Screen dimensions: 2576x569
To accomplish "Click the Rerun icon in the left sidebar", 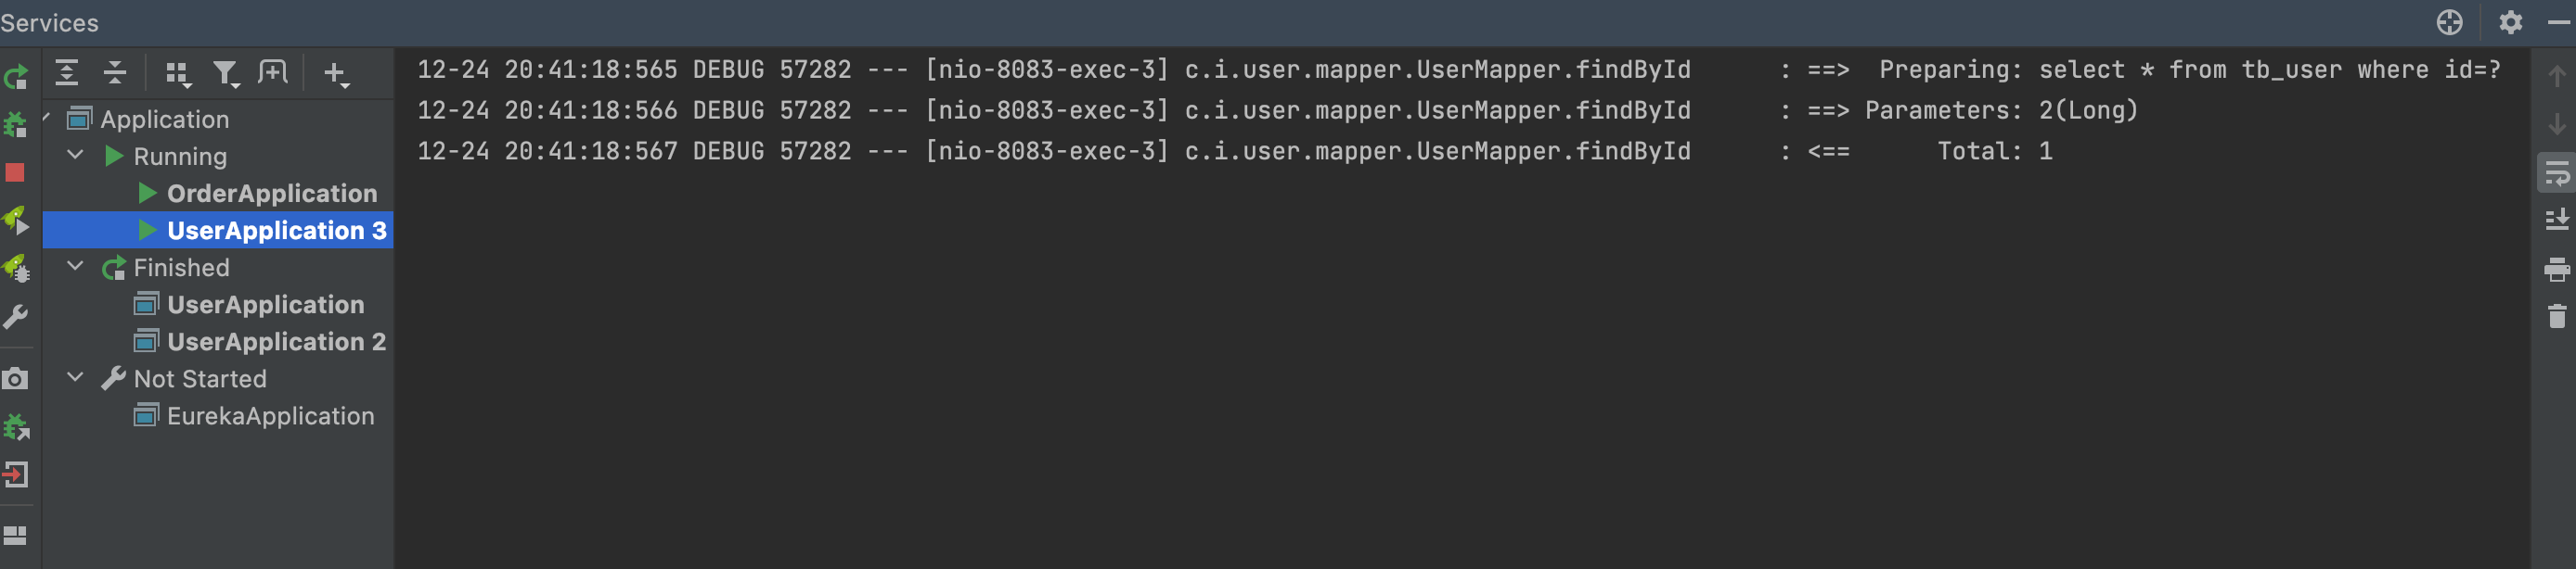I will point(16,77).
